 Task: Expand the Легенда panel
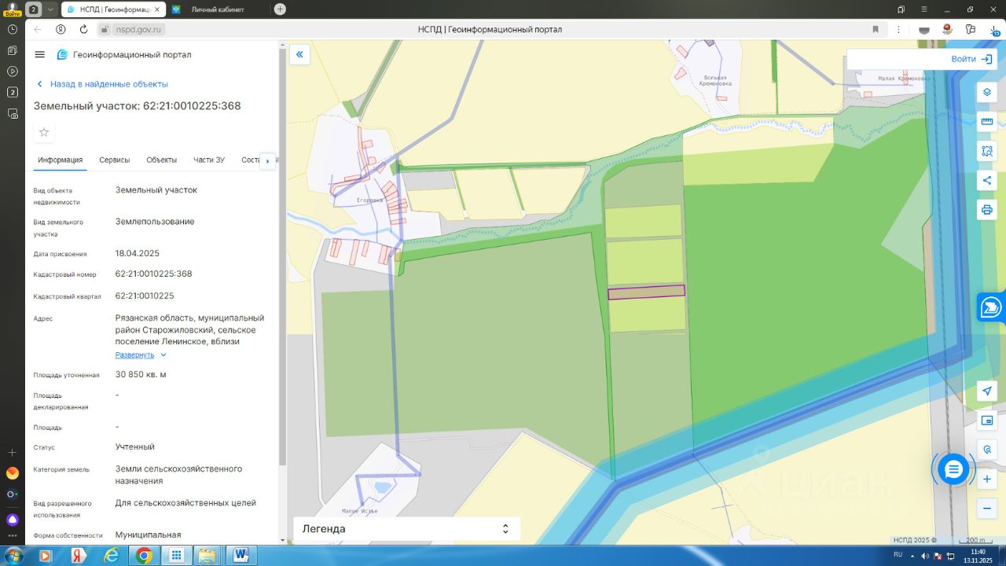click(406, 529)
